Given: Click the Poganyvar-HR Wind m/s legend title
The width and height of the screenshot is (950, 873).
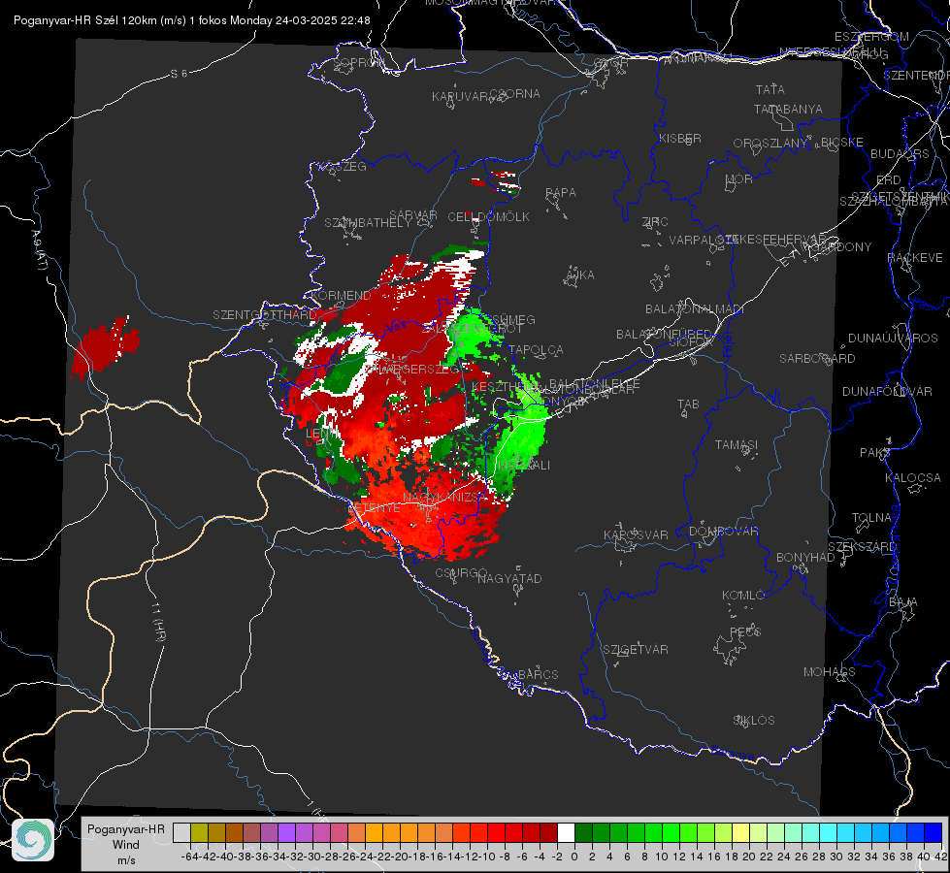Looking at the screenshot, I should [126, 845].
